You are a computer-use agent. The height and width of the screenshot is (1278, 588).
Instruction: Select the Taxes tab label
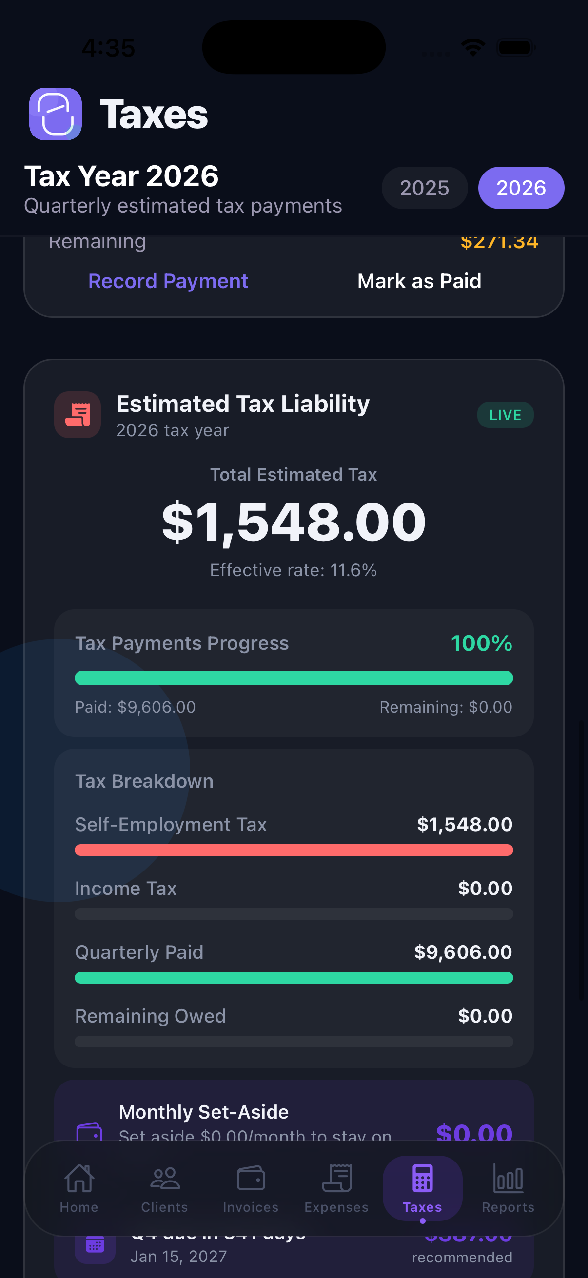click(x=422, y=1207)
